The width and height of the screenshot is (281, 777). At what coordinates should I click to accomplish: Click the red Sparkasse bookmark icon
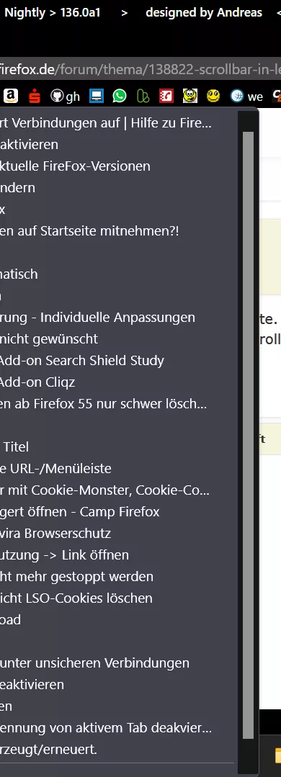(x=34, y=96)
